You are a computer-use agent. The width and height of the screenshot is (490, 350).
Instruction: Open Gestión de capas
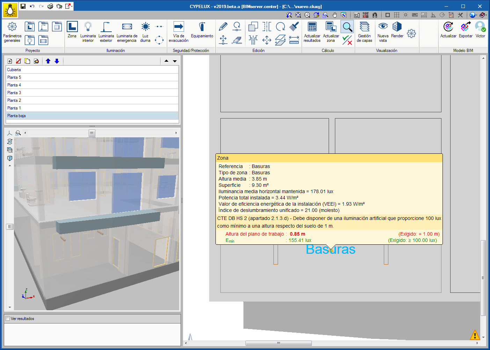(x=364, y=32)
